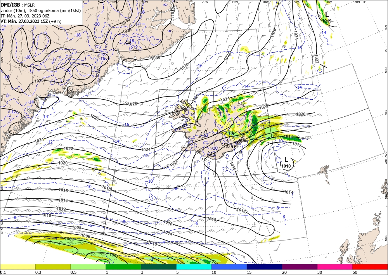Click the '-20' temperature contour label
This screenshot has width=388, height=275.
click(97, 24)
